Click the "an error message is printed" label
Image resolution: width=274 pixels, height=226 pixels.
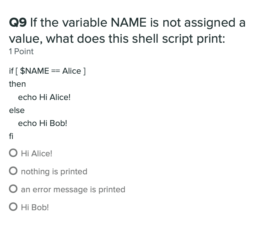73,189
